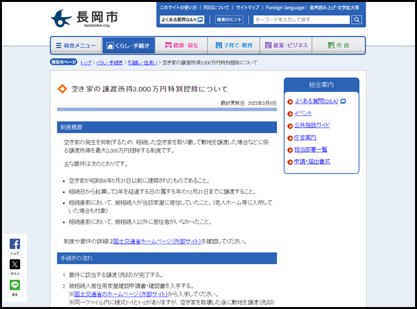417x309 pixels.
Task: Open the 総合メニュー hamburger menu
Action: (x=76, y=46)
